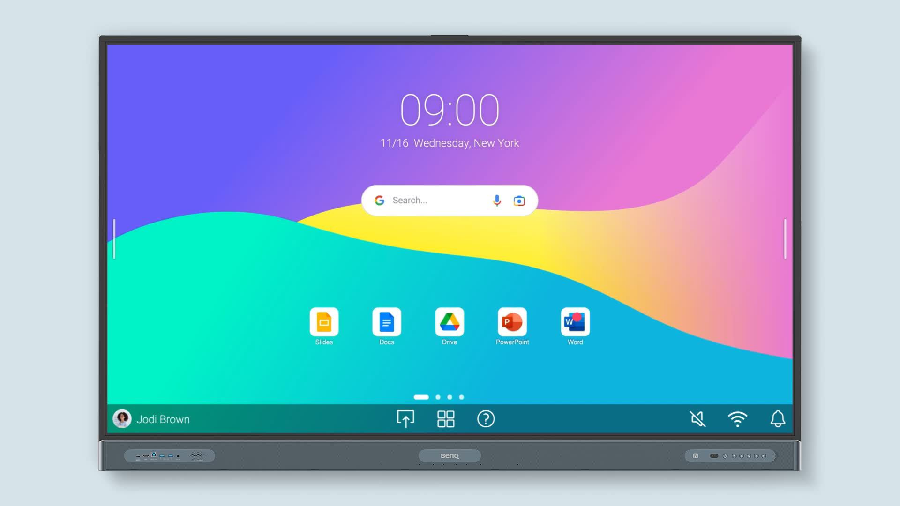This screenshot has height=506, width=900.
Task: Select Jodi Brown user profile
Action: 153,419
